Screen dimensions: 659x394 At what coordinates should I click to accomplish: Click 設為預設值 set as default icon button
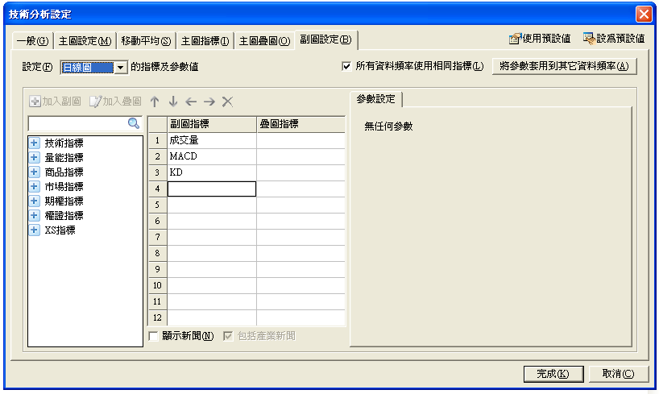[614, 39]
